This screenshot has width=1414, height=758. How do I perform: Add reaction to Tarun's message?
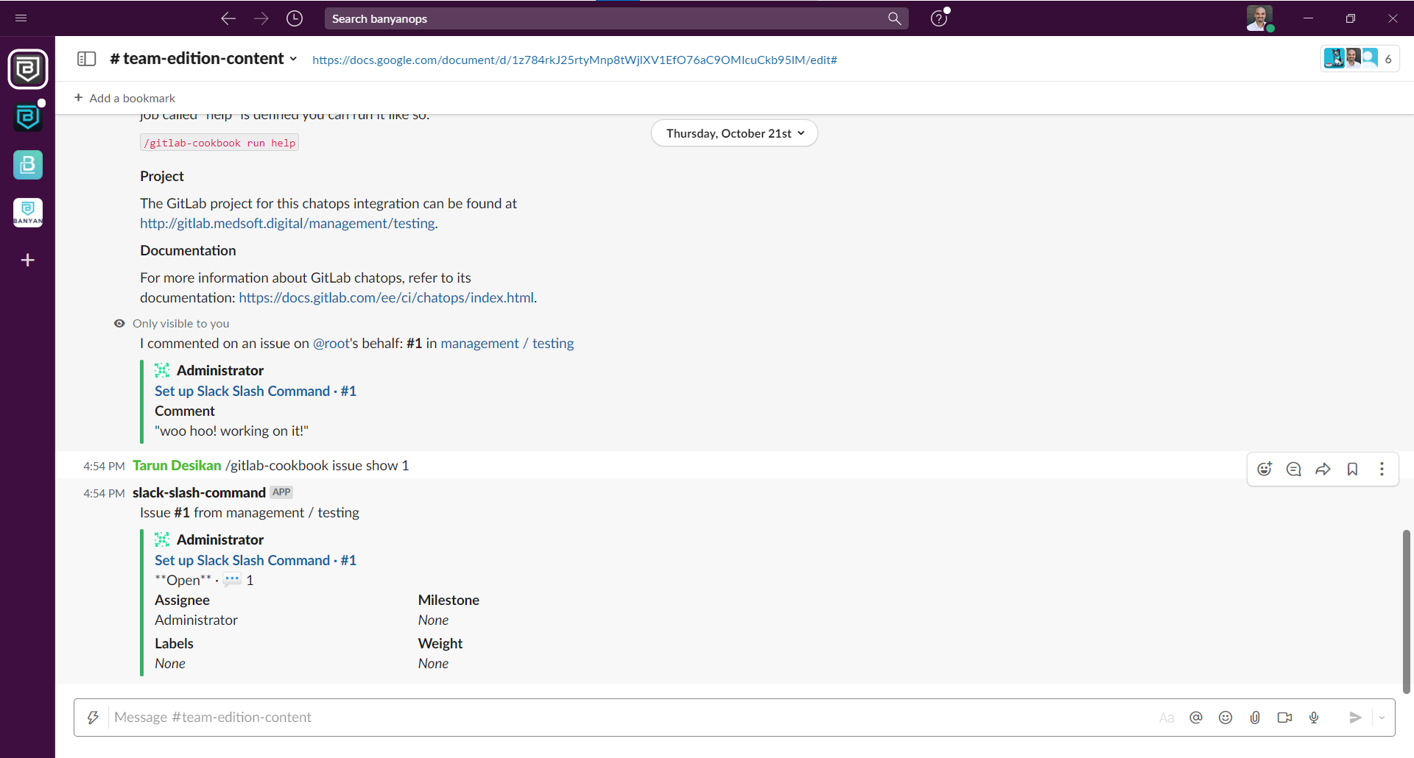pos(1264,469)
